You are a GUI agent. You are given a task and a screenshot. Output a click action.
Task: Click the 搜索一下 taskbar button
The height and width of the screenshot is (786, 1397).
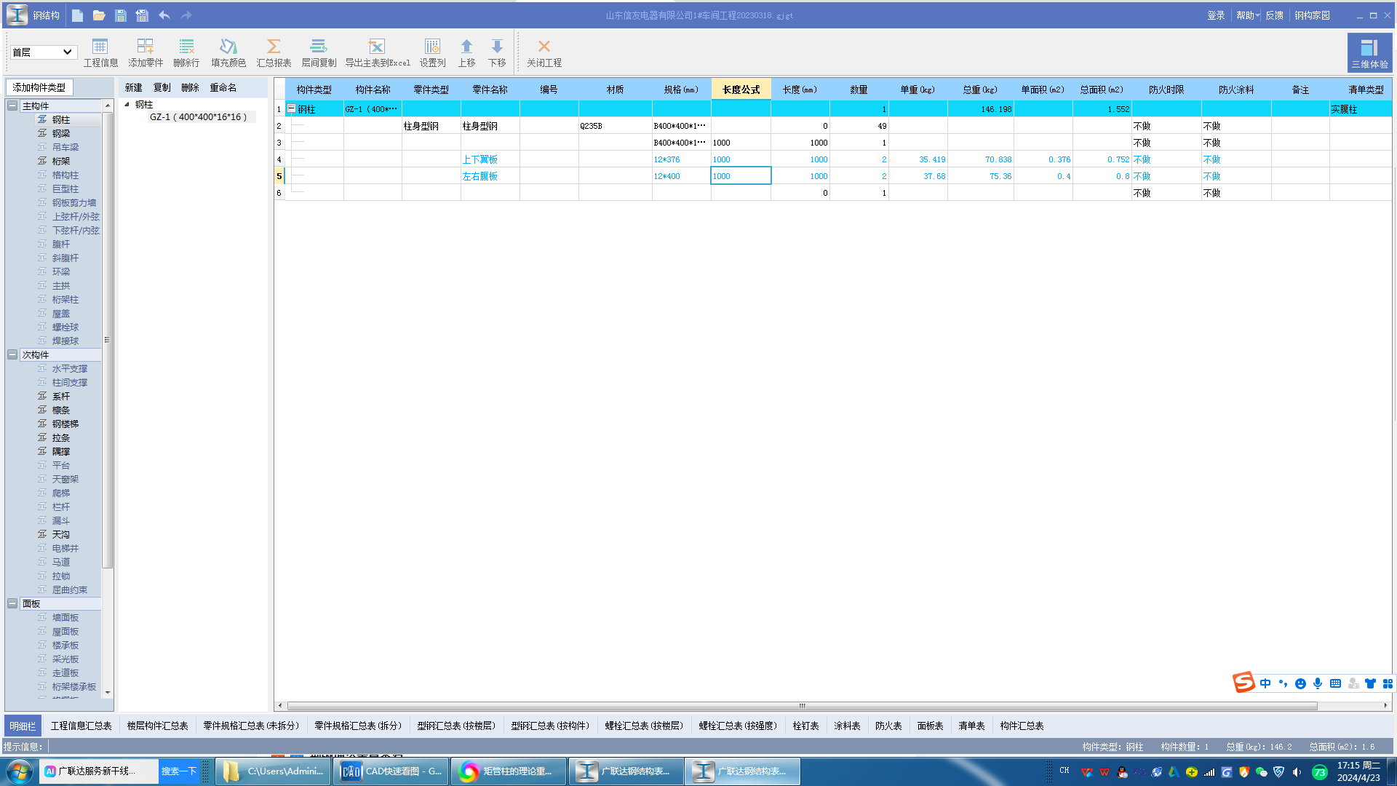point(179,771)
